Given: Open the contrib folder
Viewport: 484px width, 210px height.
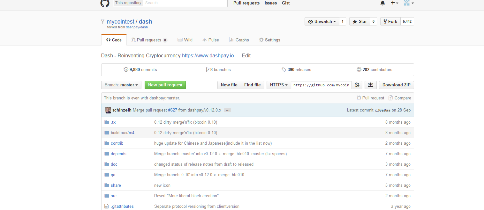Looking at the screenshot, I should 117,143.
